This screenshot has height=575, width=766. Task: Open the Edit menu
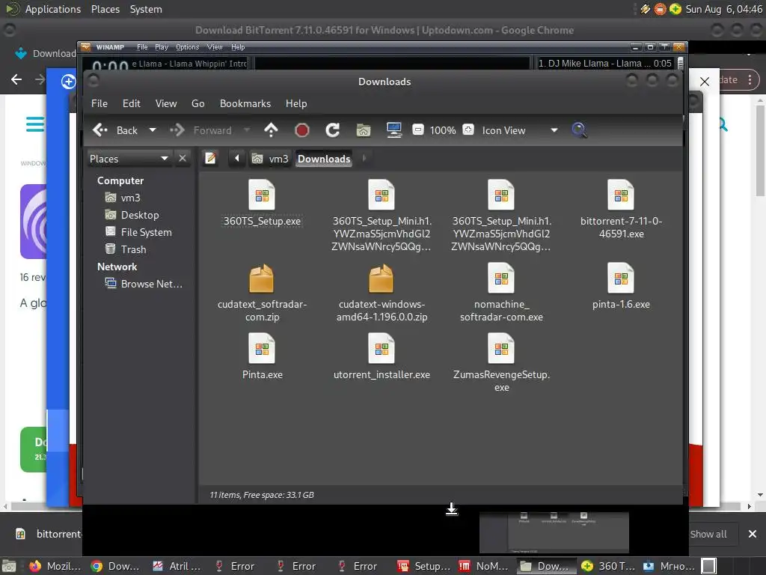132,103
